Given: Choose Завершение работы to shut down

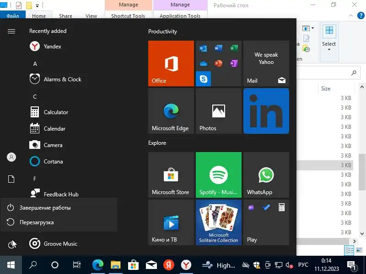Looking at the screenshot, I should (59, 208).
